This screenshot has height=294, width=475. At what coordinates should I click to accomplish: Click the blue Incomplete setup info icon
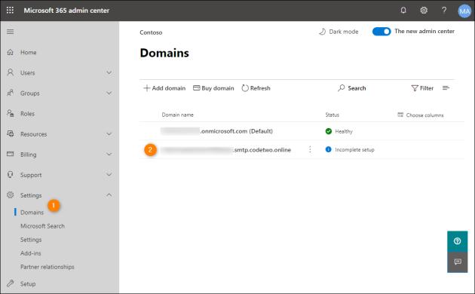[x=328, y=149]
